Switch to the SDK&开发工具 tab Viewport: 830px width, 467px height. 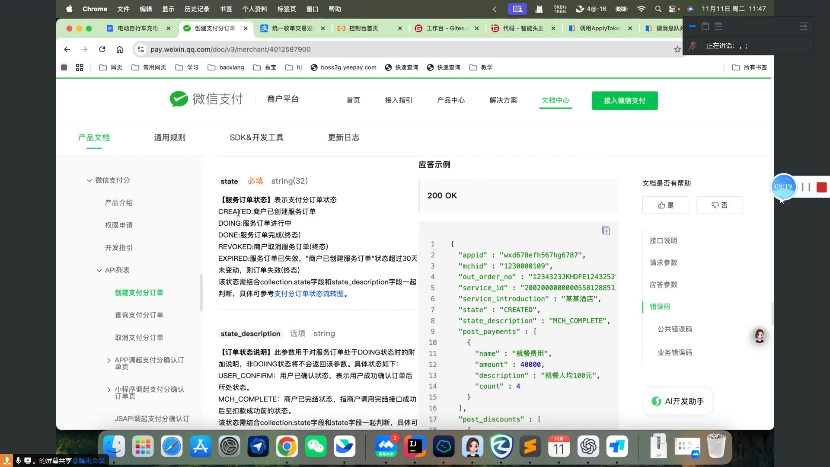pos(256,138)
